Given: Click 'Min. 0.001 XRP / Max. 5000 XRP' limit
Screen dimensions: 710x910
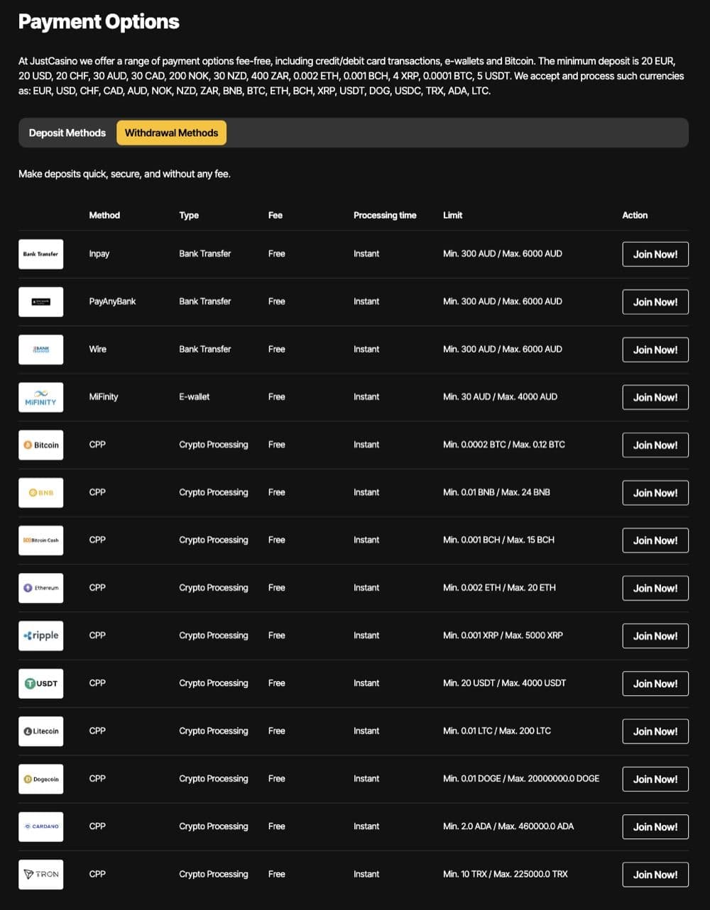Looking at the screenshot, I should click(503, 636).
